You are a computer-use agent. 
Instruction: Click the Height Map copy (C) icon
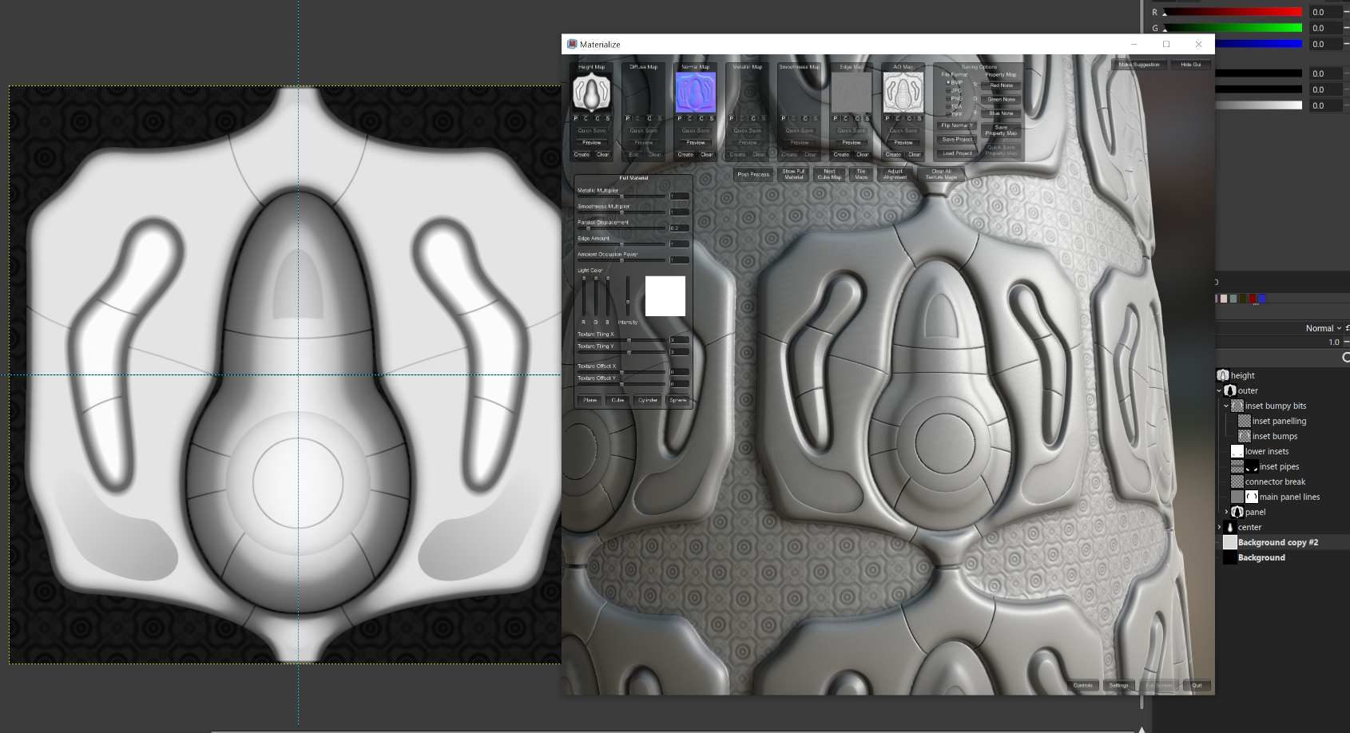click(586, 118)
